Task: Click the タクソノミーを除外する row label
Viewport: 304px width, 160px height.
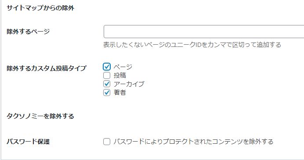Action: [x=40, y=116]
